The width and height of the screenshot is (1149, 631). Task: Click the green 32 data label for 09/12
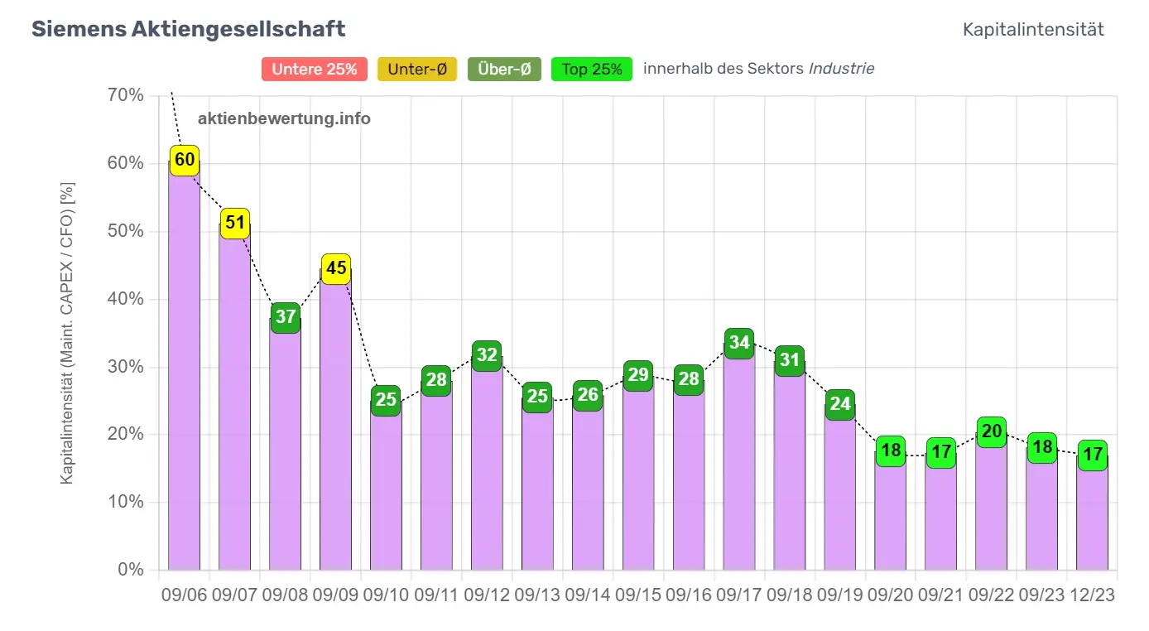tap(487, 355)
